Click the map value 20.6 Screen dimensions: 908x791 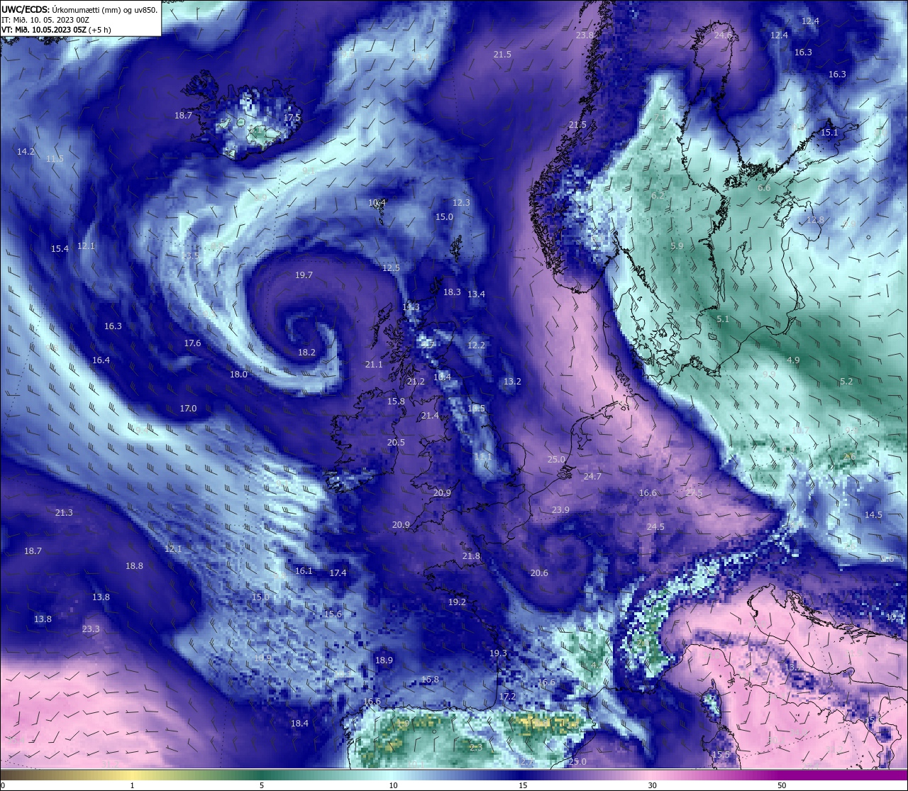point(539,573)
